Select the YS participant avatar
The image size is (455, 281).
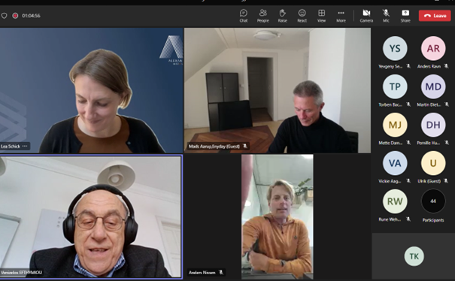(395, 48)
